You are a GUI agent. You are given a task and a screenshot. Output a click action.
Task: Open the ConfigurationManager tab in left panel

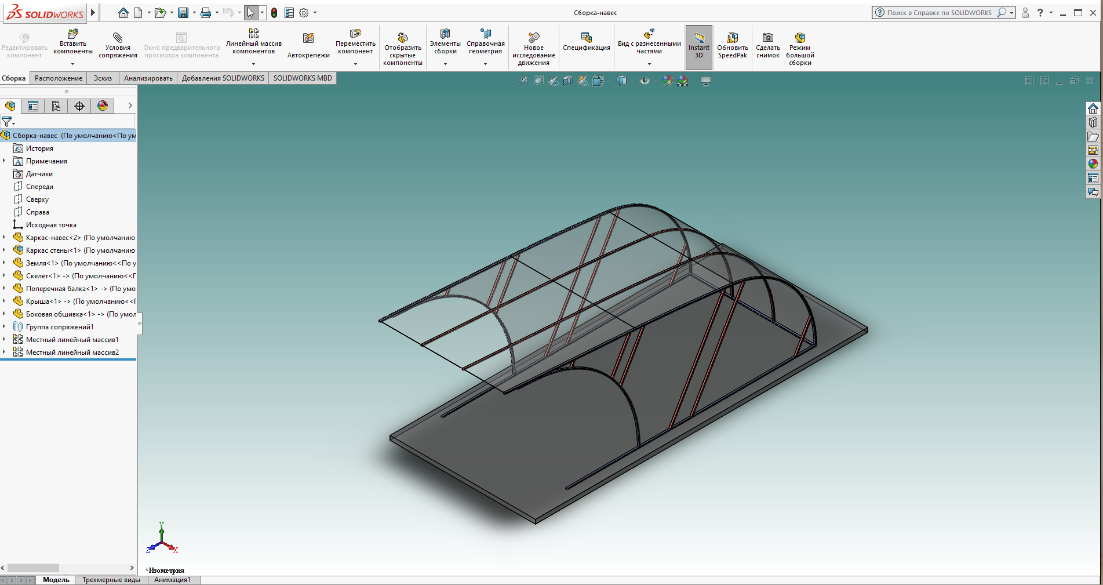56,106
